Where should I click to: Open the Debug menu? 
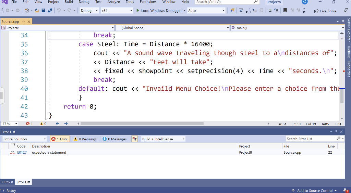[84, 2]
